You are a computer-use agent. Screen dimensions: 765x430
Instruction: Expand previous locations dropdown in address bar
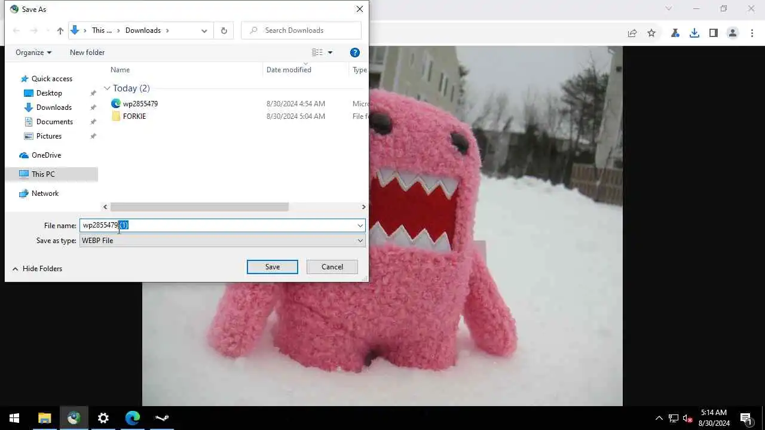click(204, 30)
